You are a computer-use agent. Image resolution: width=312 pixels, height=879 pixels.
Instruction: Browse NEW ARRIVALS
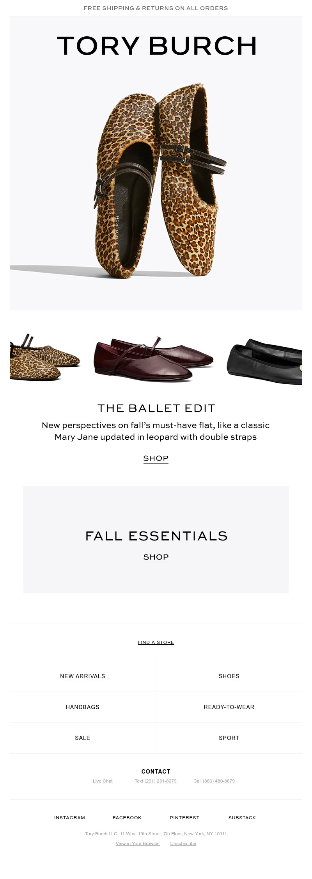[x=82, y=676]
